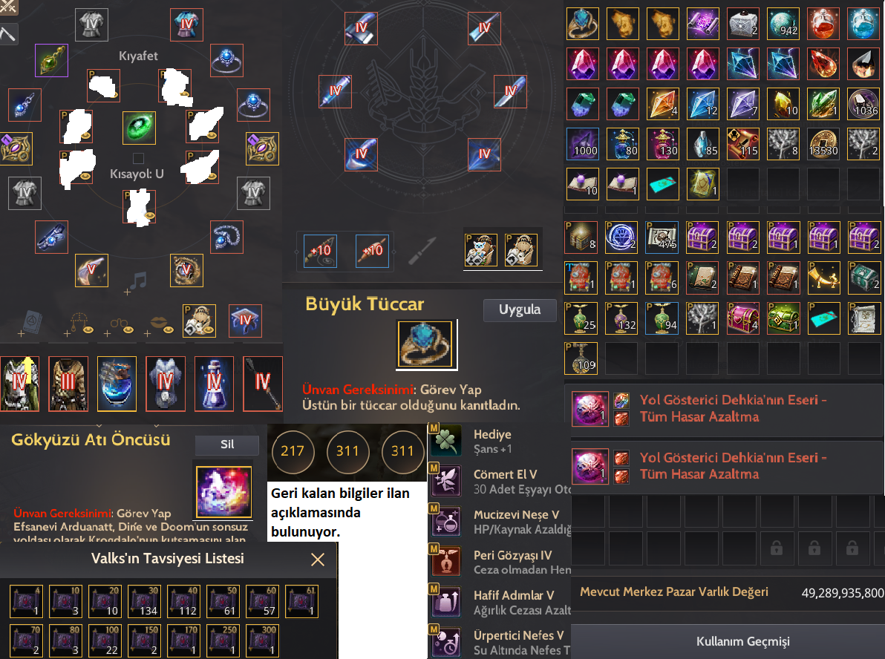The height and width of the screenshot is (659, 885).
Task: Open Kullanım Geçmişi
Action: click(x=742, y=641)
